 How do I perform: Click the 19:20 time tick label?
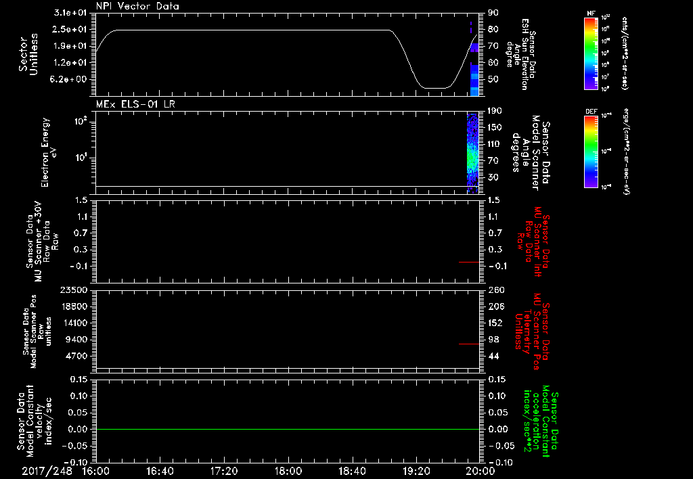(x=416, y=471)
